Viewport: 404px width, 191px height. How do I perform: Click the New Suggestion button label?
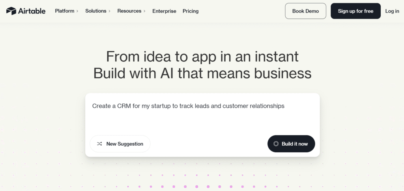[x=125, y=144]
